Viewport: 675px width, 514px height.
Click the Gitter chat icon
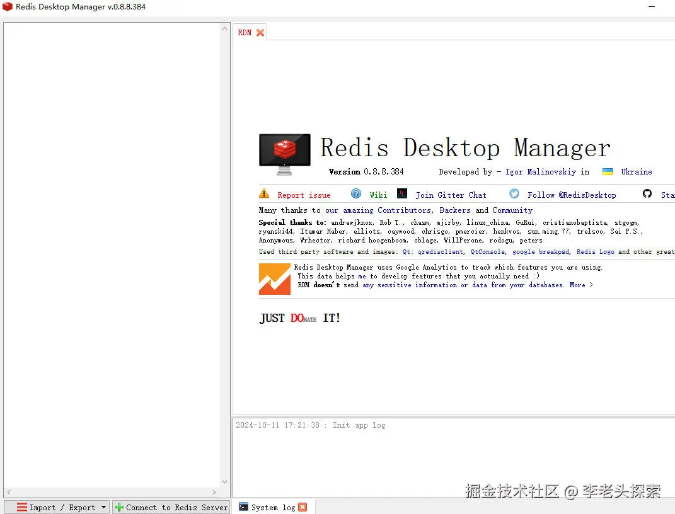coord(402,193)
